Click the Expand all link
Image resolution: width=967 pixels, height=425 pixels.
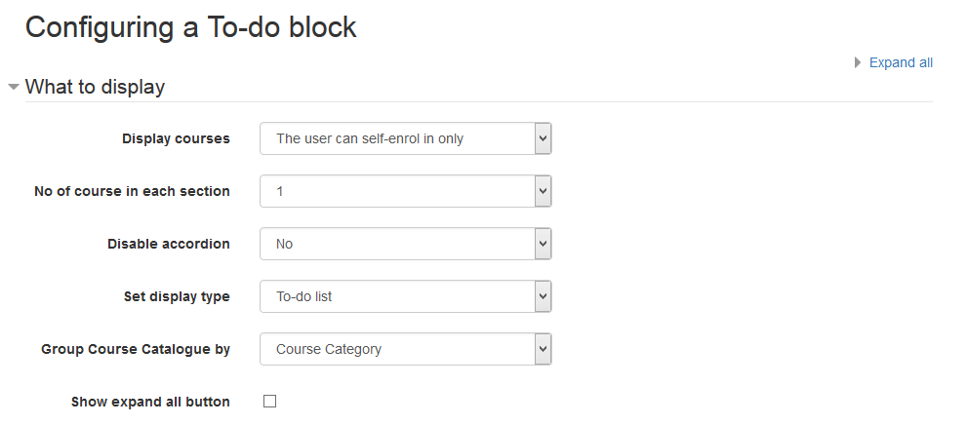[x=901, y=62]
